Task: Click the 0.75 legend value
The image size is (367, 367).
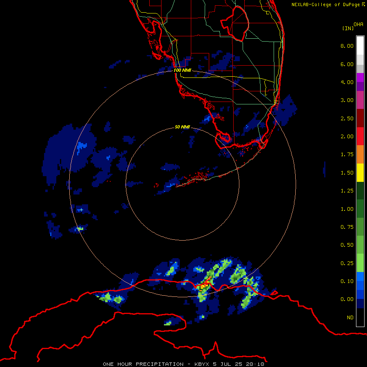Action: tap(347, 227)
